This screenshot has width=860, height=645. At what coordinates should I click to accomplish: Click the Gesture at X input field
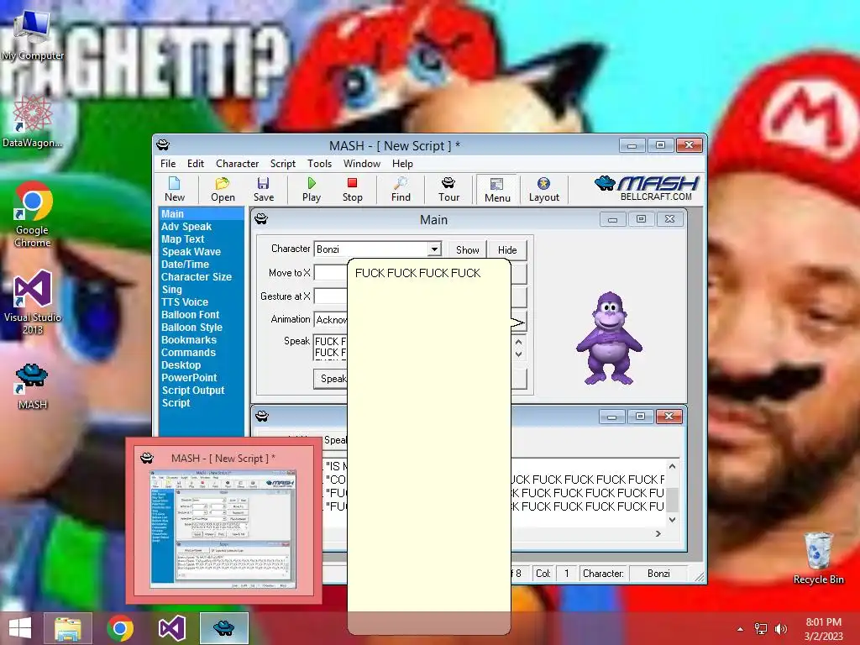tap(330, 296)
